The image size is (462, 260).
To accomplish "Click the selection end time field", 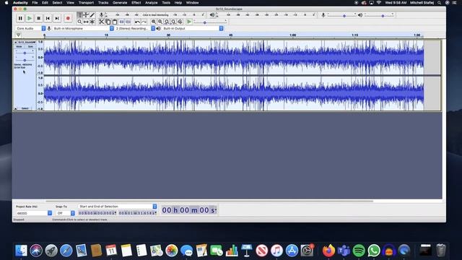I will pyautogui.click(x=137, y=213).
